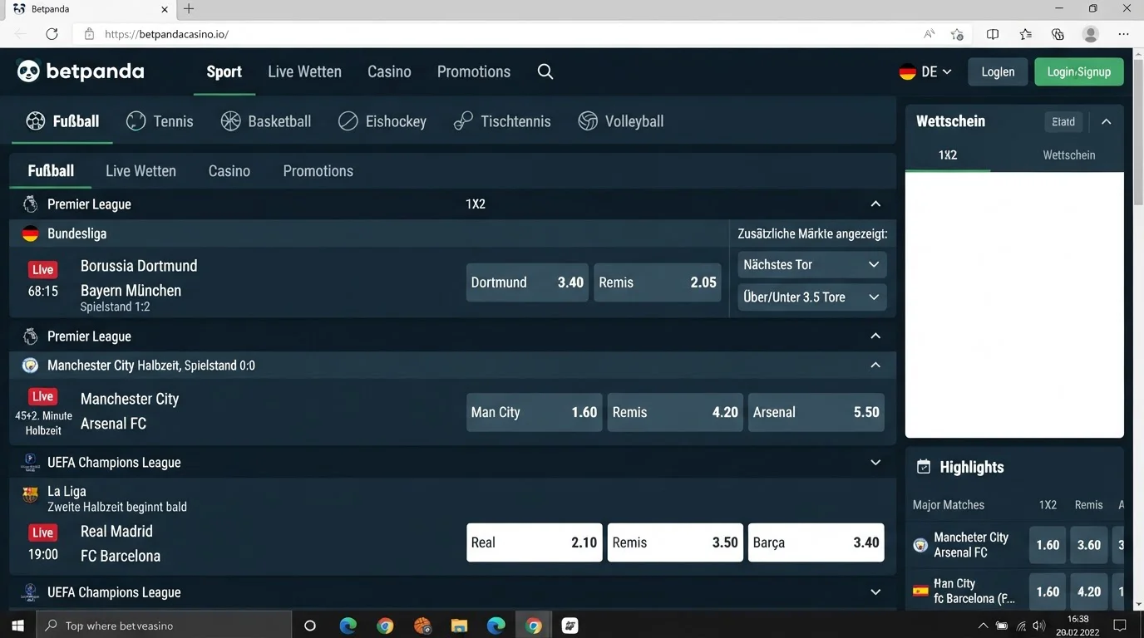Bet on Arsenal at 5.50
Viewport: 1144px width, 638px height.
(x=816, y=412)
